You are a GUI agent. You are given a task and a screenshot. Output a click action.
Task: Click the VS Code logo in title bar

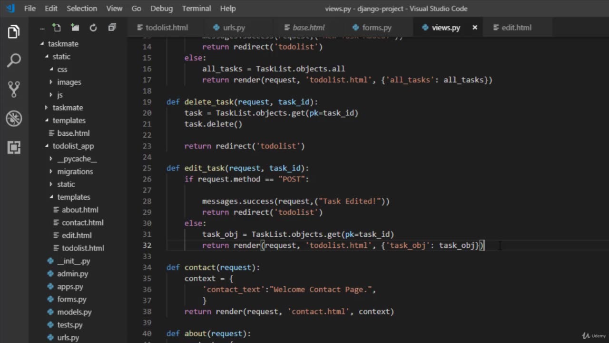click(10, 8)
